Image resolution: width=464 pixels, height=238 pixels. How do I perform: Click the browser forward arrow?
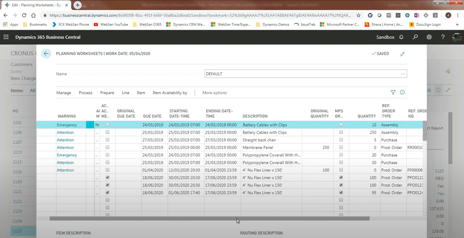click(x=15, y=16)
